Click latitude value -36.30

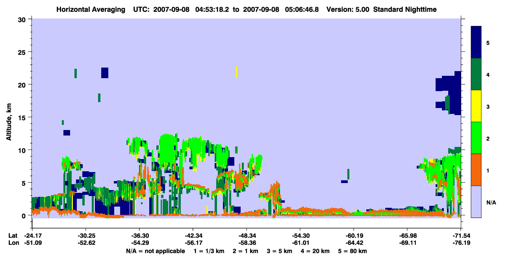point(139,236)
